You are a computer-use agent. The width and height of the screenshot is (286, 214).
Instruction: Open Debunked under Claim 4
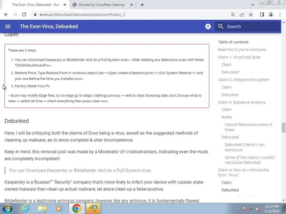230,190
